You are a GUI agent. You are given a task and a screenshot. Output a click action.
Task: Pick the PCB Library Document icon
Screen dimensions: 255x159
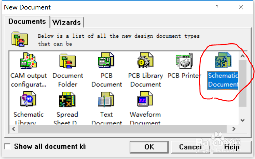[145, 60]
